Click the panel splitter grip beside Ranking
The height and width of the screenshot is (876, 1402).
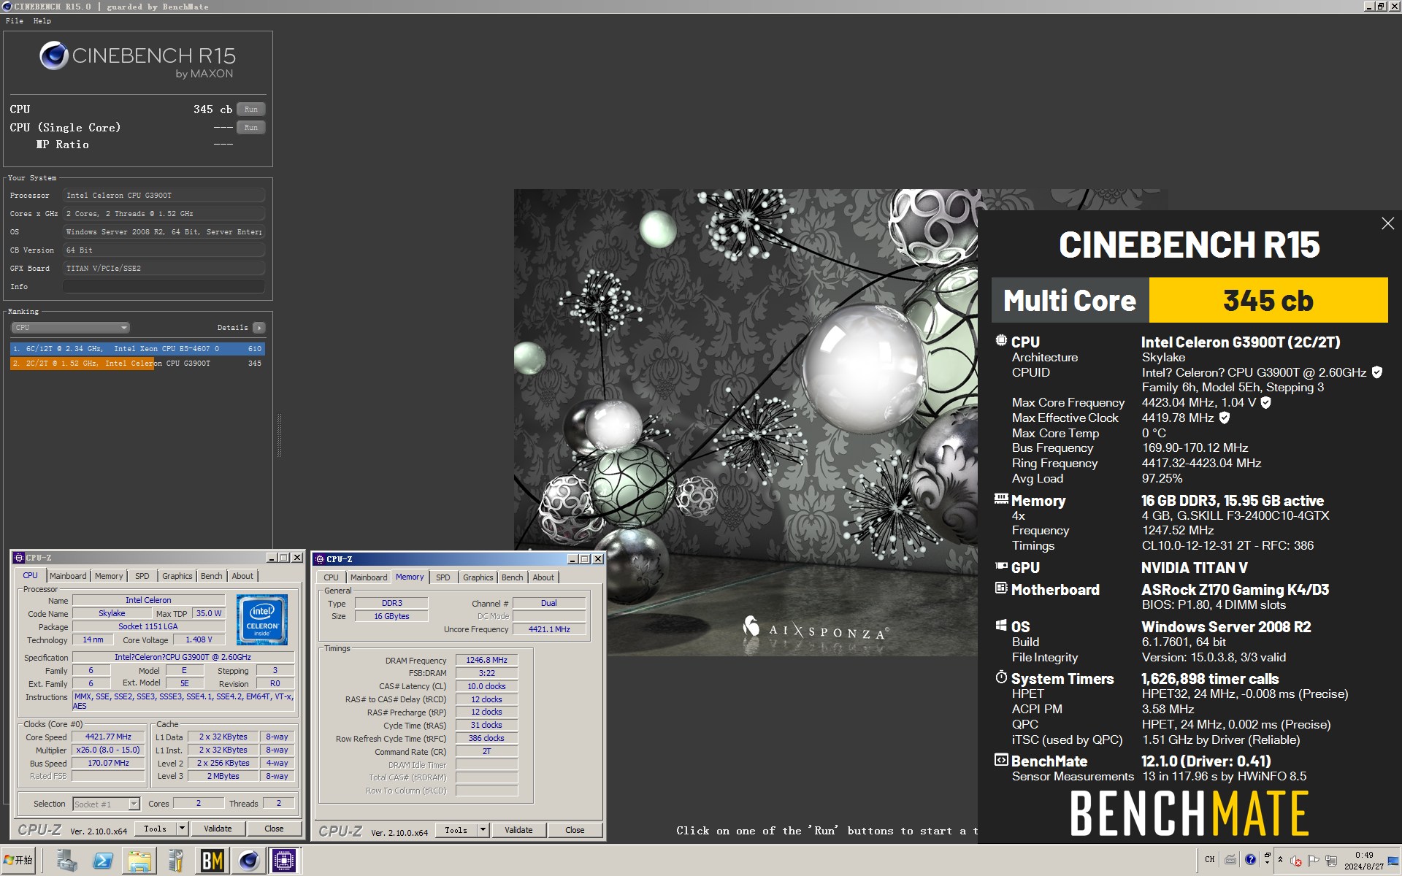tap(279, 435)
